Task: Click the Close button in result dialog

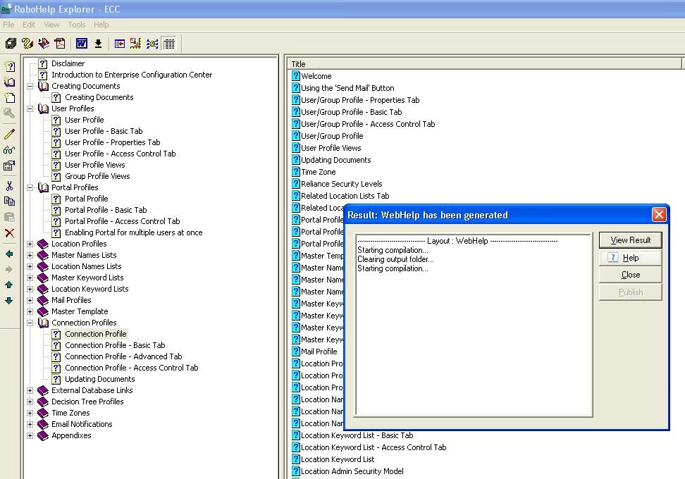Action: [631, 275]
